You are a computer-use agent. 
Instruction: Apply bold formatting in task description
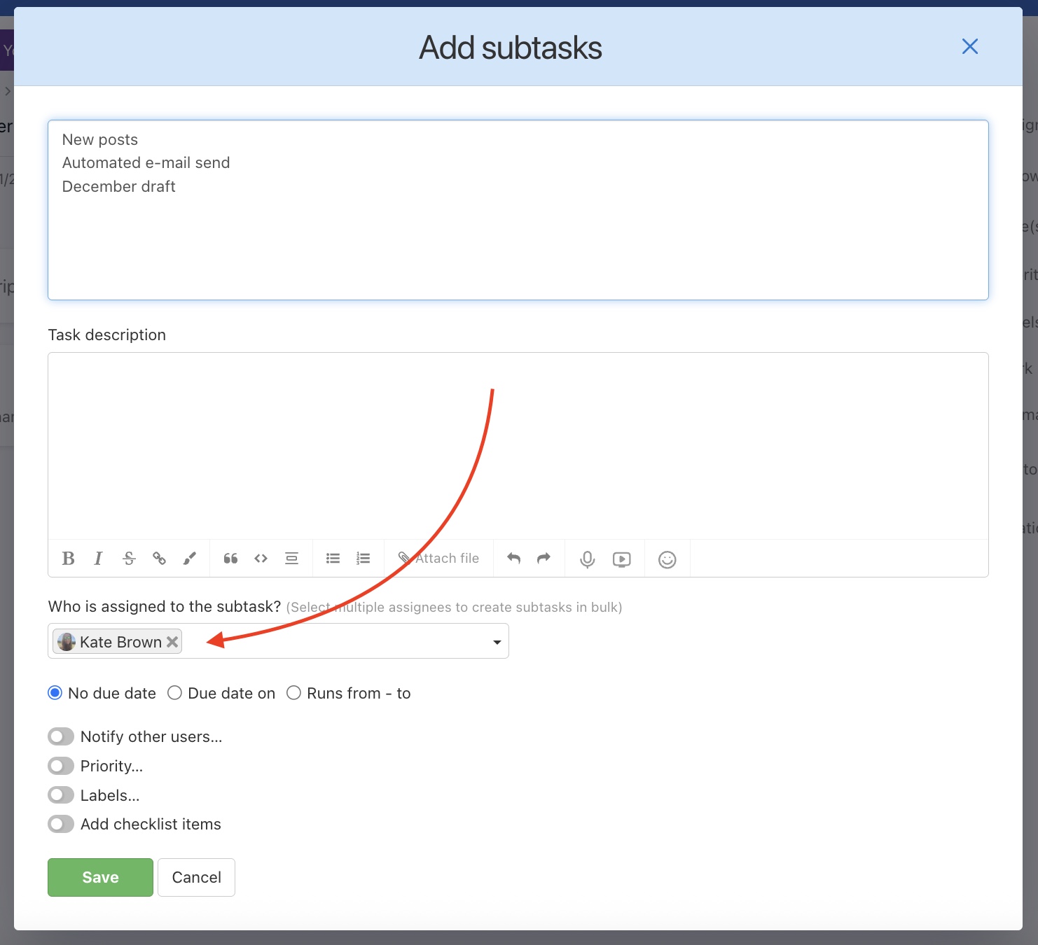coord(67,558)
